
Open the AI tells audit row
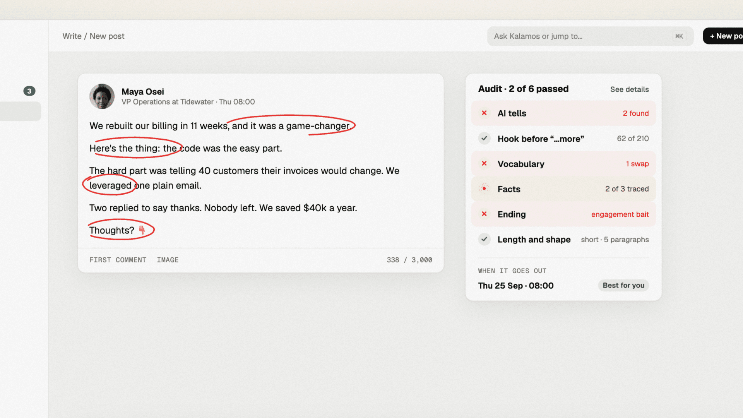(x=563, y=113)
